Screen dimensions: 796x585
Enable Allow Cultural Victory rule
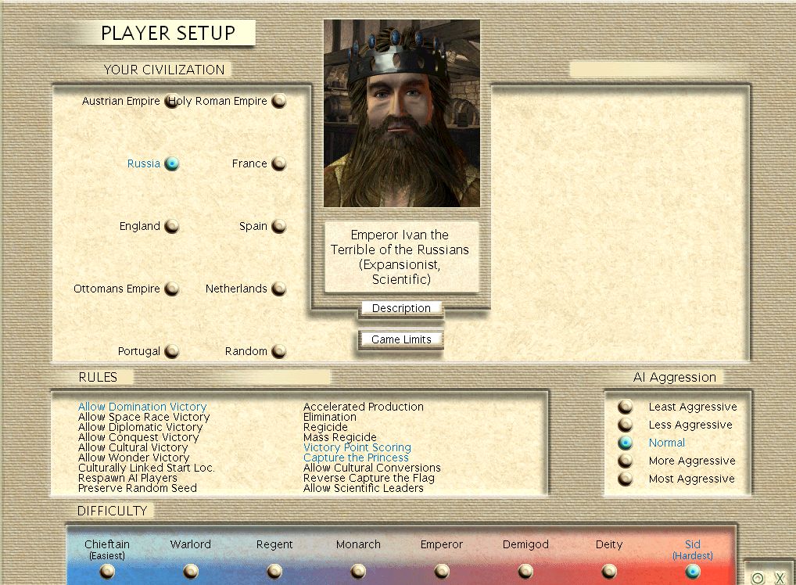tap(133, 447)
